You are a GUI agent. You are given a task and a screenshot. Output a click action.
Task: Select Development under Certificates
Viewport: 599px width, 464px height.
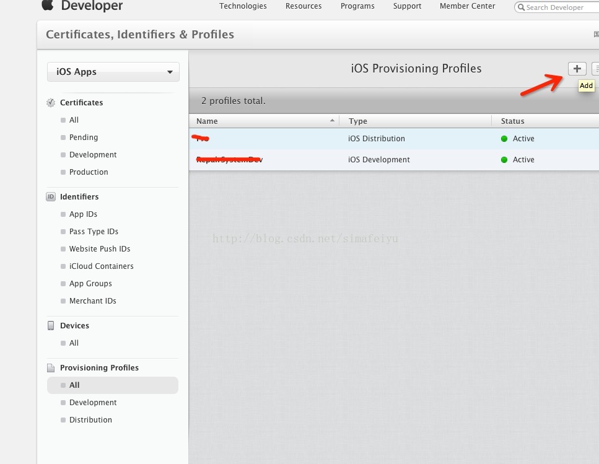pos(93,155)
